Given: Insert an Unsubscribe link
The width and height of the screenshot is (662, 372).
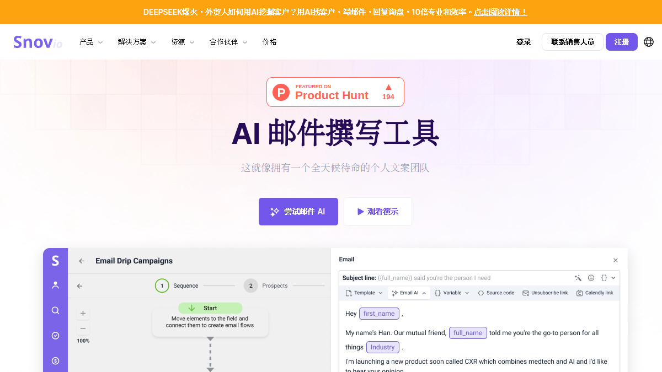Looking at the screenshot, I should pyautogui.click(x=545, y=293).
